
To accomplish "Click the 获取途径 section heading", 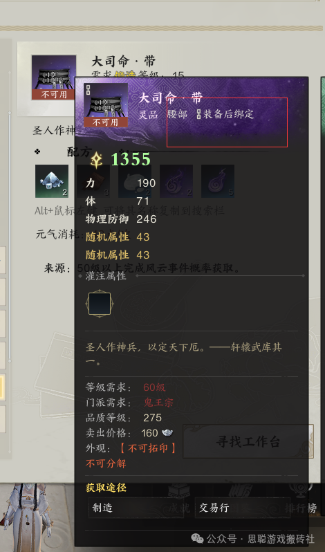I will pos(106,488).
